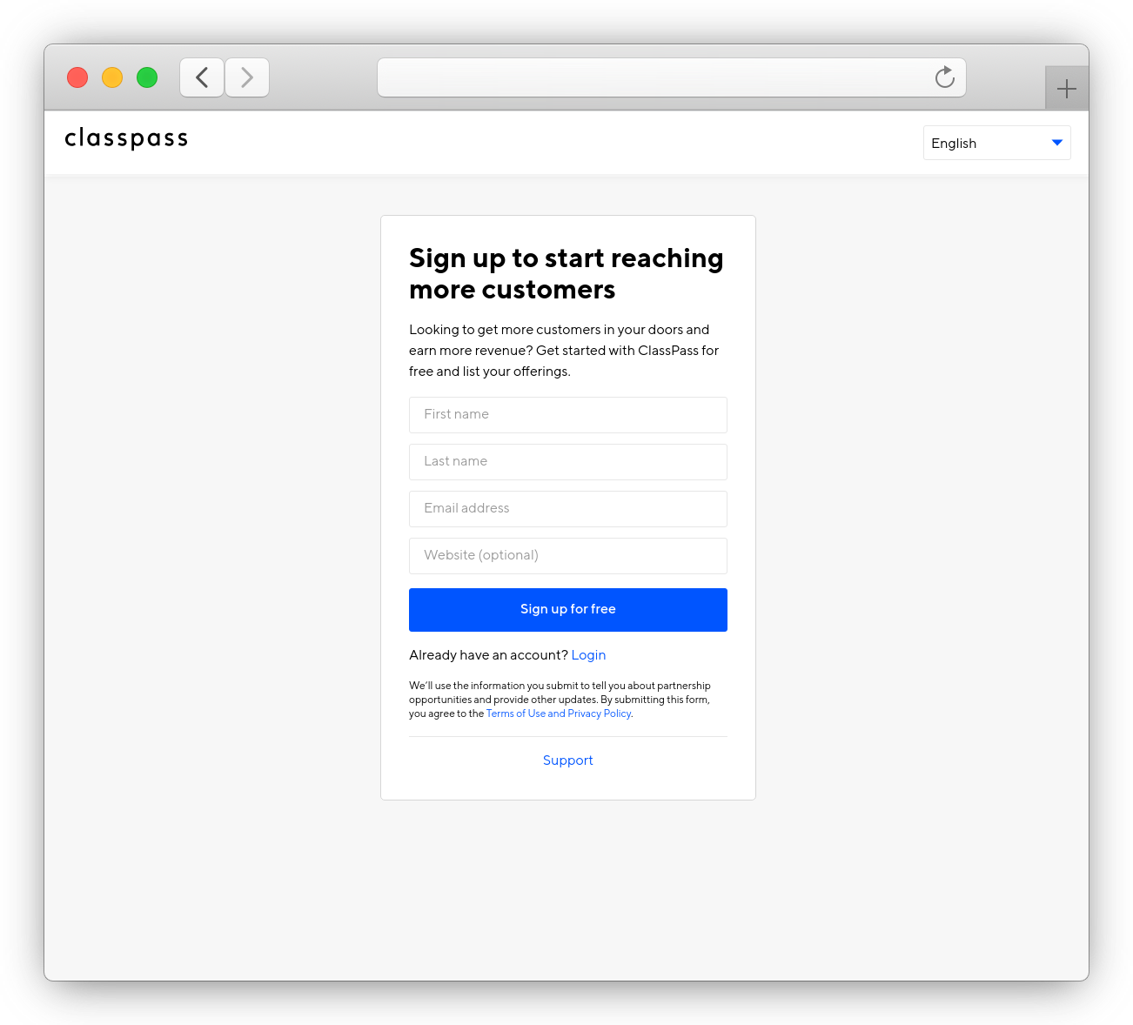Open Terms of Use and Privacy Policy link
The image size is (1133, 1025).
click(559, 713)
